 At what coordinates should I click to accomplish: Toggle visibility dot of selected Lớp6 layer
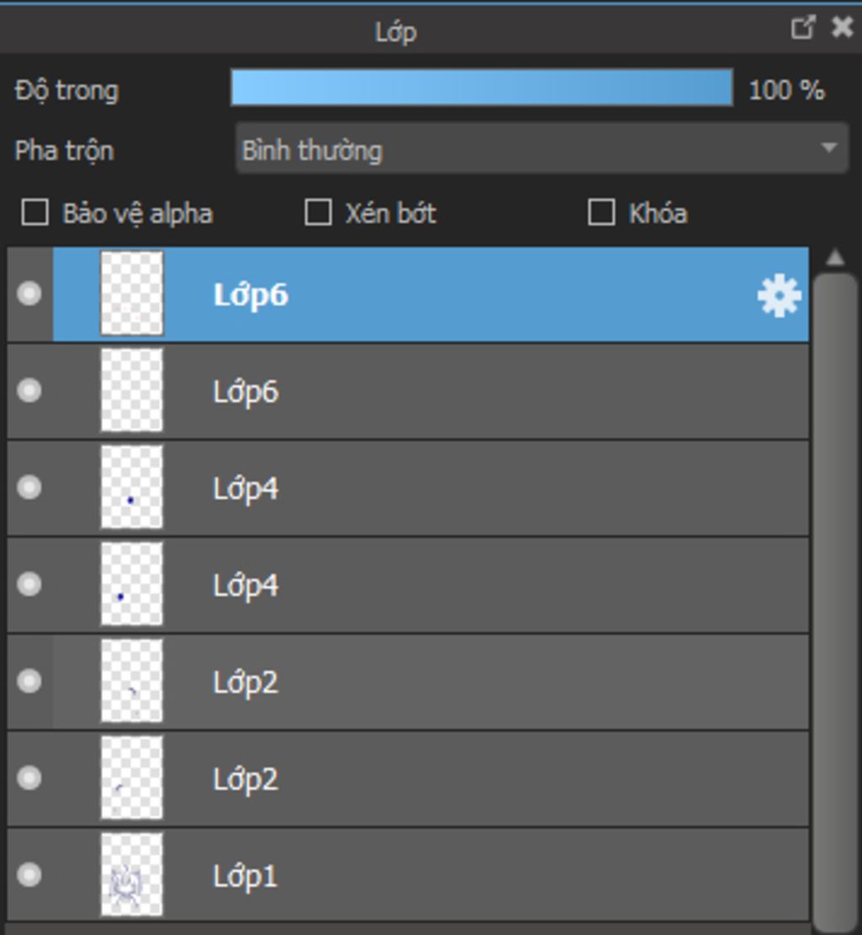[29, 293]
